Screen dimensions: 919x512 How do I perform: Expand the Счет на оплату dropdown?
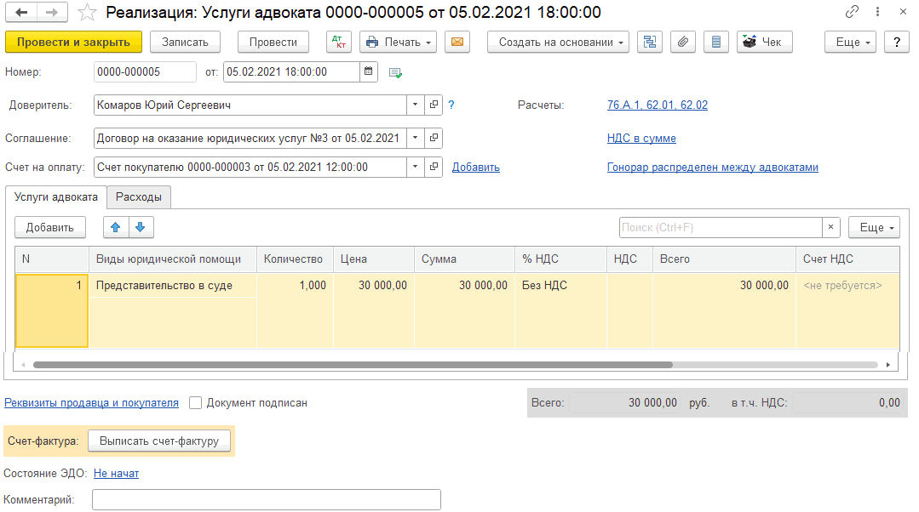coord(415,168)
